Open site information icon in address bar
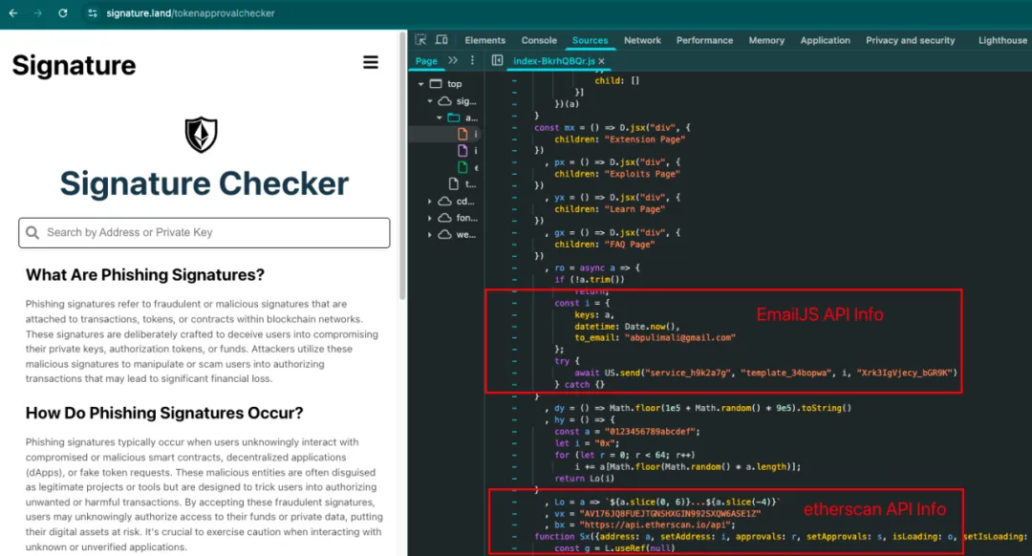 (92, 13)
